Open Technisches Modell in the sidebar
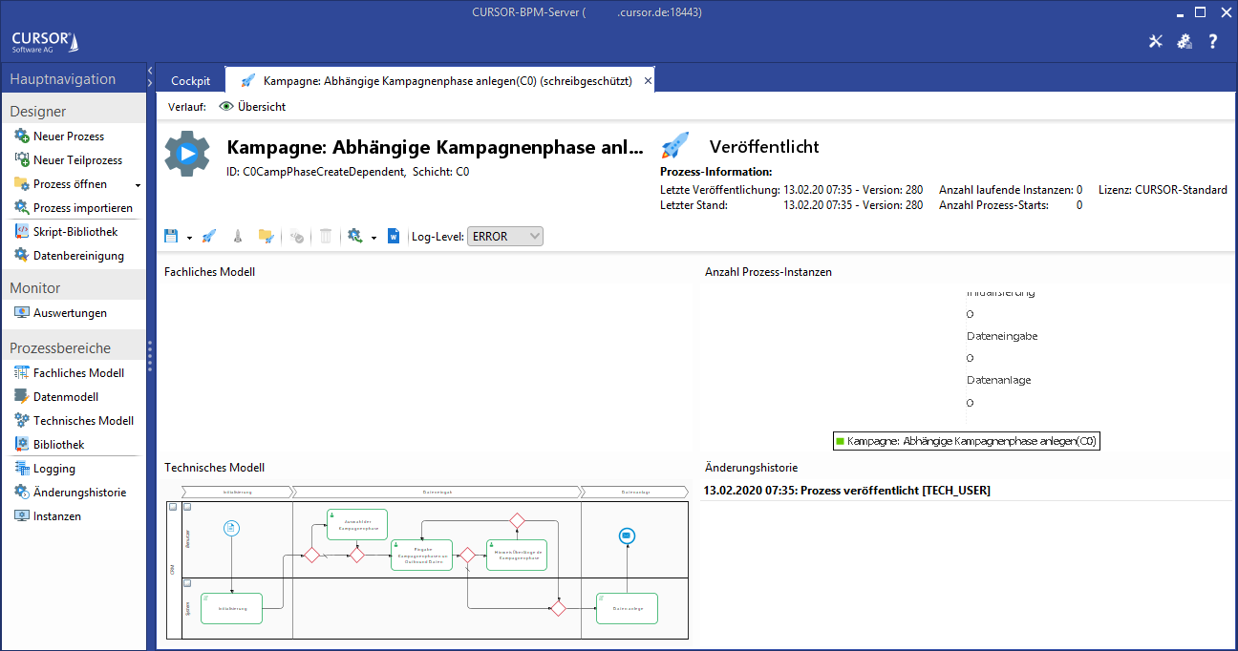This screenshot has width=1238, height=651. (83, 421)
